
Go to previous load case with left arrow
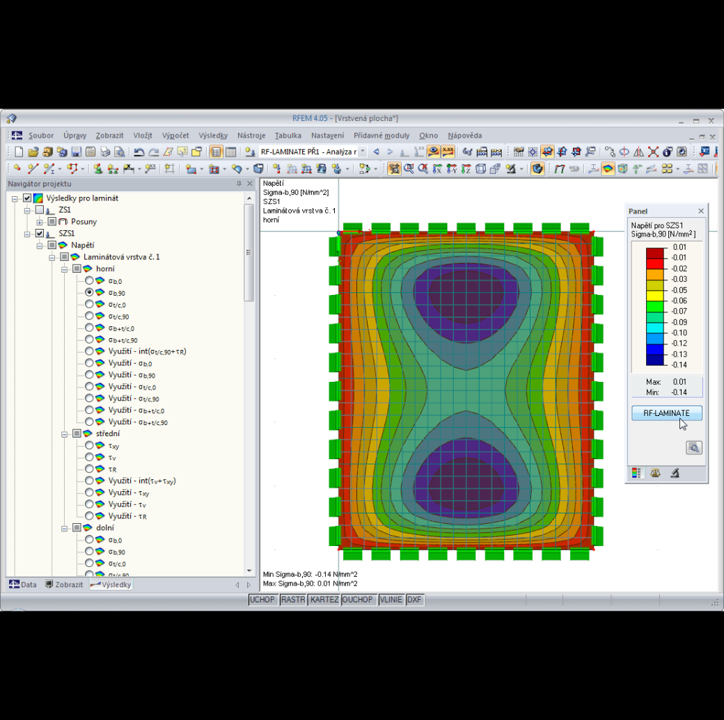377,152
